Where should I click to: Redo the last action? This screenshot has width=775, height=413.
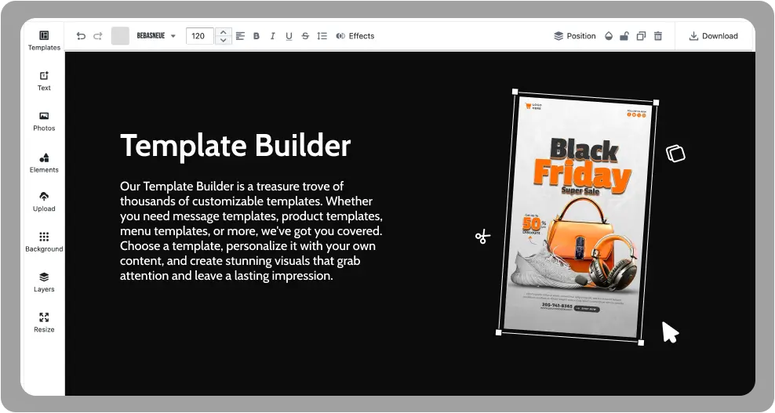pyautogui.click(x=98, y=36)
